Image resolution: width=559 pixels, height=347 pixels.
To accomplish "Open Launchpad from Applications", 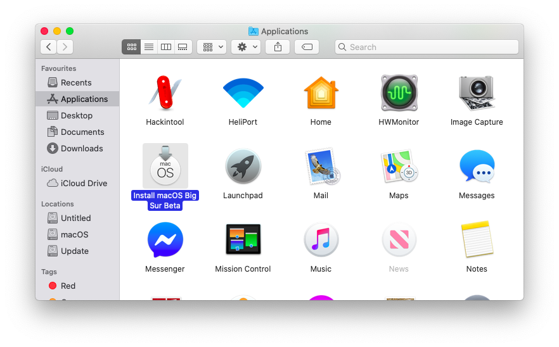I will 243,167.
